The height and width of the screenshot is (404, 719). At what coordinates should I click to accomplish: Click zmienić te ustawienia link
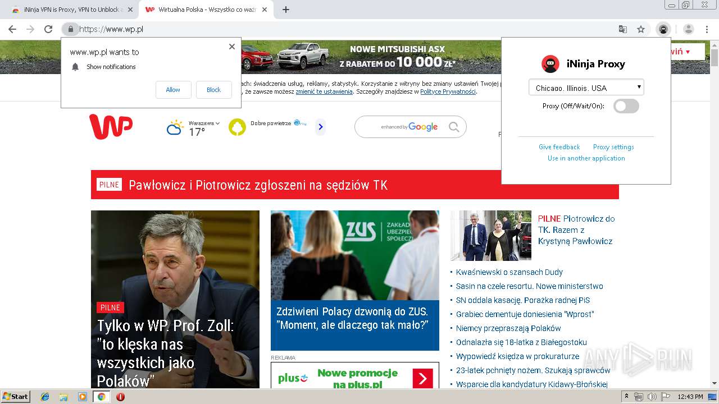pos(324,91)
